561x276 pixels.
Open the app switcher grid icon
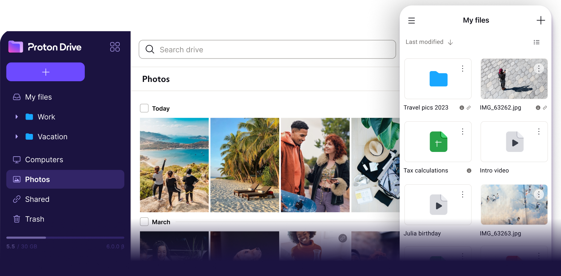pyautogui.click(x=115, y=47)
